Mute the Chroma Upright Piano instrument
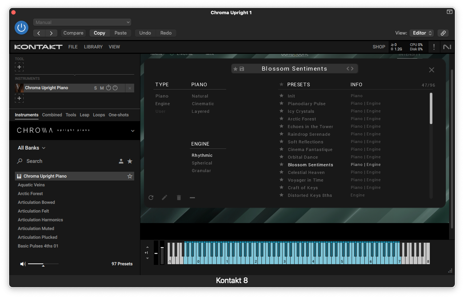Image resolution: width=464 pixels, height=298 pixels. tap(102, 88)
